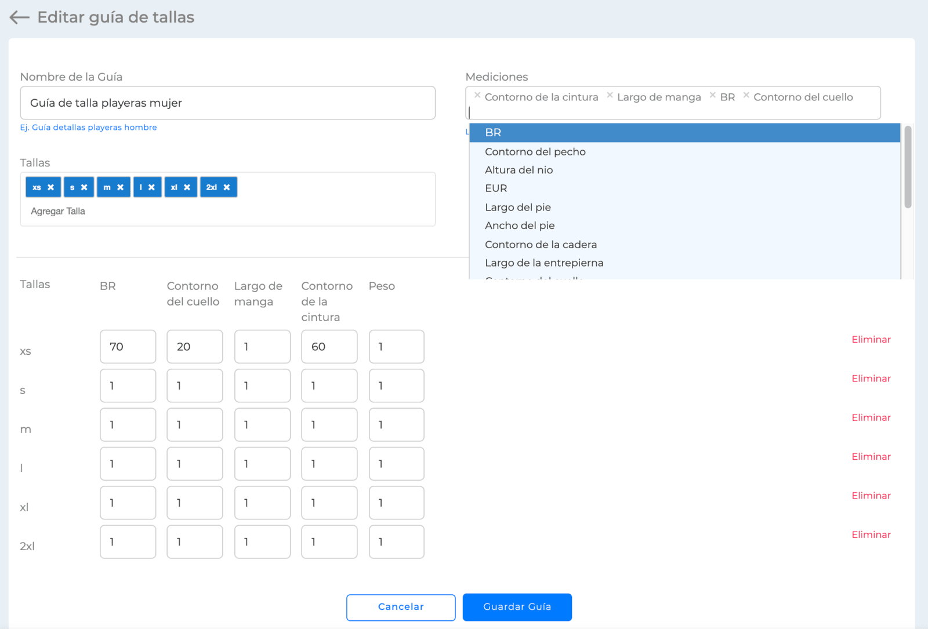Delete the 2xl row with Eliminar

[871, 535]
